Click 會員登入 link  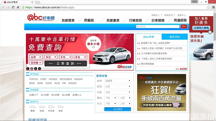click(x=156, y=15)
